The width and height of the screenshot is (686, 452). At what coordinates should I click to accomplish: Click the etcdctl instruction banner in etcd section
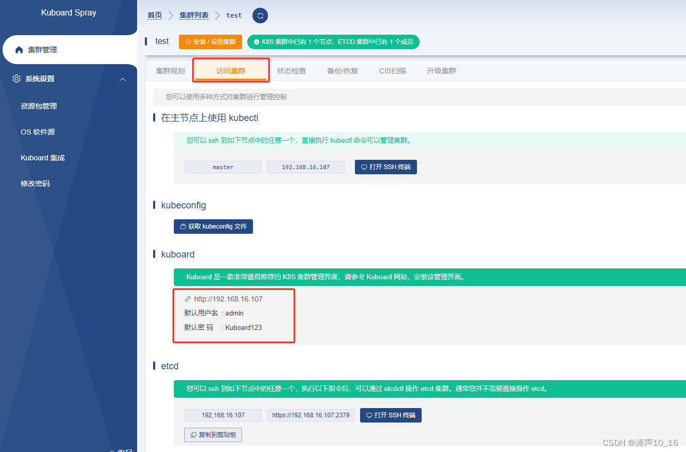point(429,388)
